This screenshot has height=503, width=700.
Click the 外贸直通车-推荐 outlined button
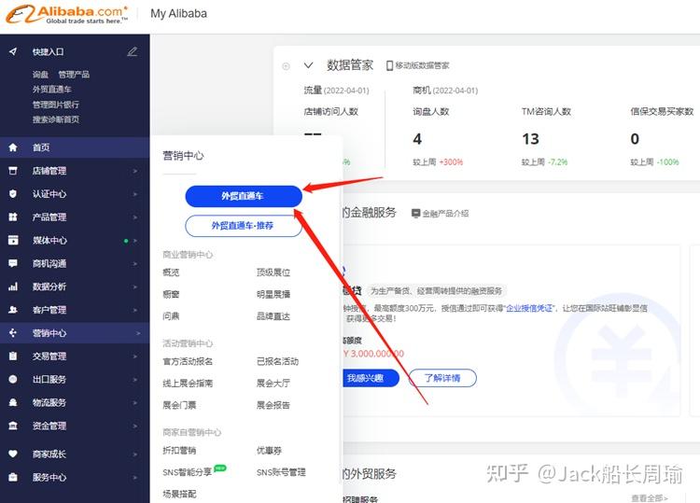[244, 226]
